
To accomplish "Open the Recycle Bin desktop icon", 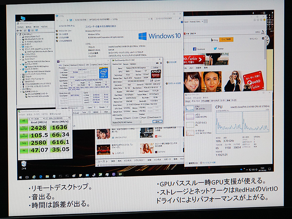I will (x=23, y=165).
